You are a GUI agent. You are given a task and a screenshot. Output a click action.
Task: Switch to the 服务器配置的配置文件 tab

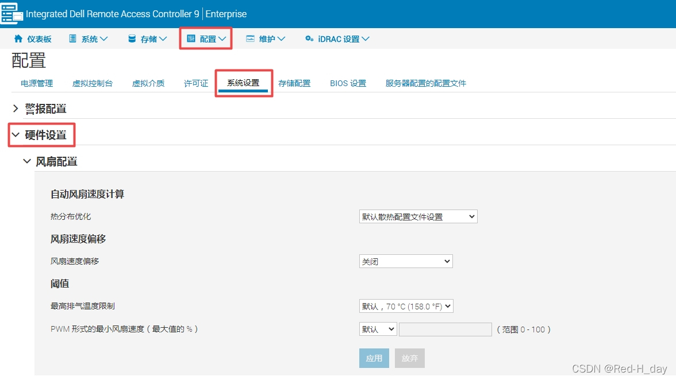click(x=425, y=83)
